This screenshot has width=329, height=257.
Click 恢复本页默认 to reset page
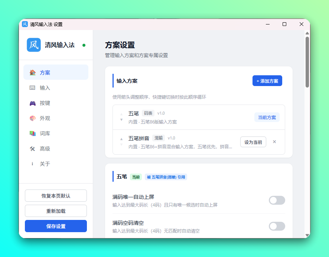coord(56,196)
